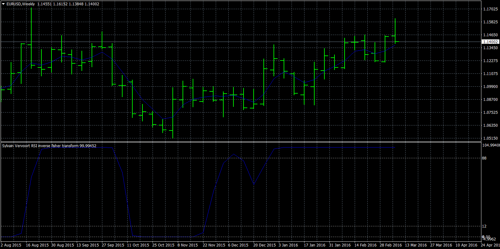500x249 pixels.
Task: Click the 25 Oct 2015 date label
Action: 163,245
